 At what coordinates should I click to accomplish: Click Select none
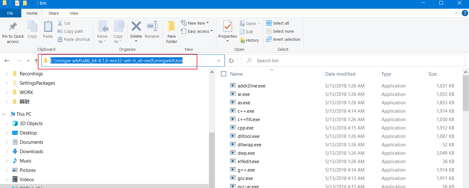[280, 31]
